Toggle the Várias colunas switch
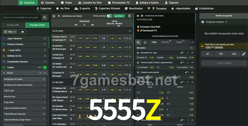The image size is (248, 126). [x=109, y=16]
